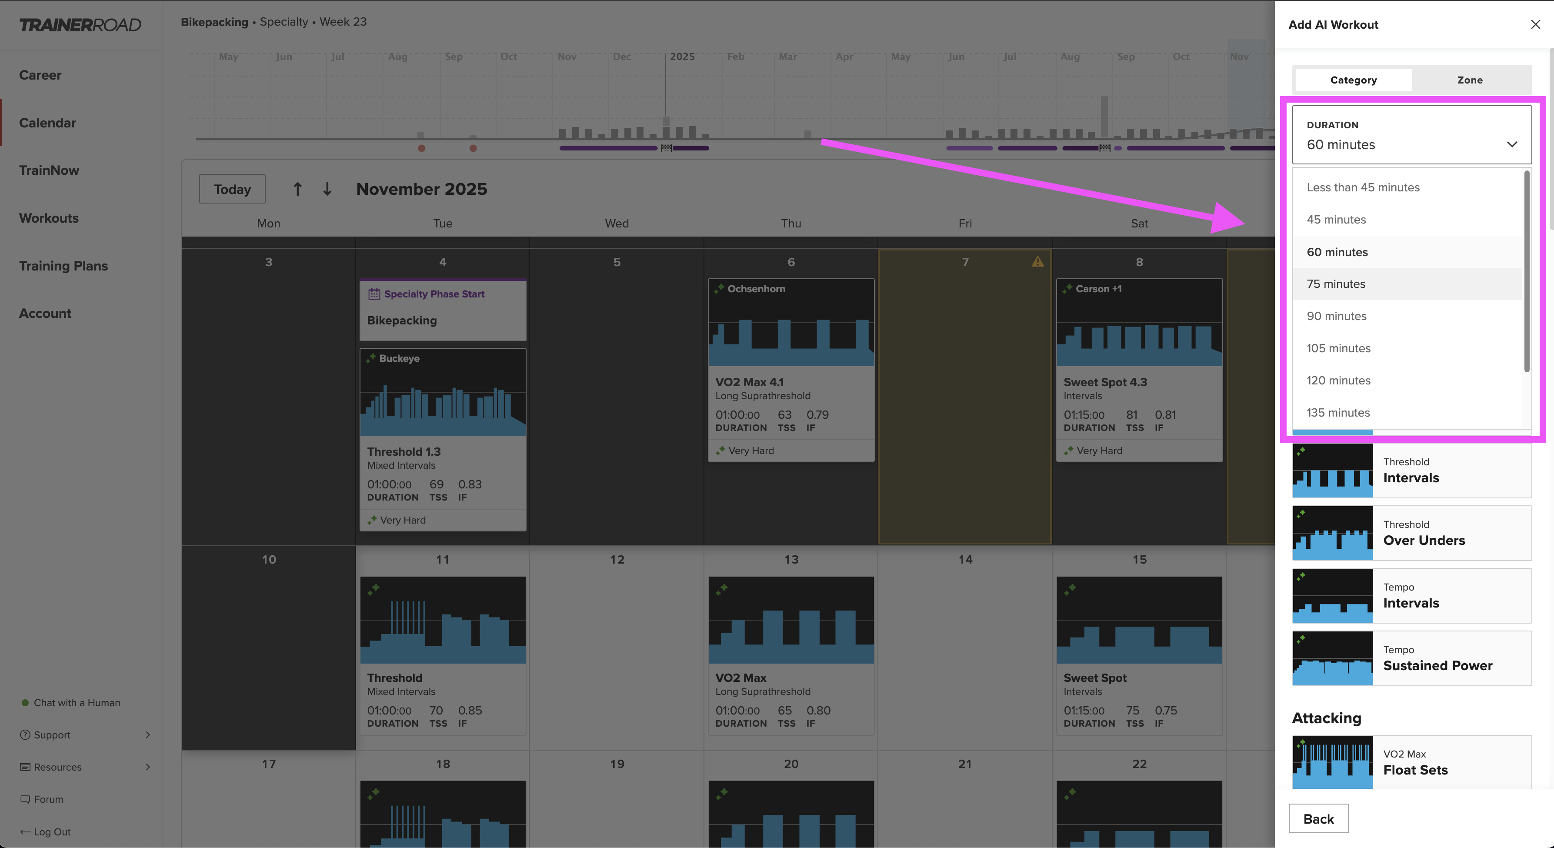Open the VO2 Max 4.1 Ochsenhorn workout card
This screenshot has width=1554, height=848.
(791, 370)
